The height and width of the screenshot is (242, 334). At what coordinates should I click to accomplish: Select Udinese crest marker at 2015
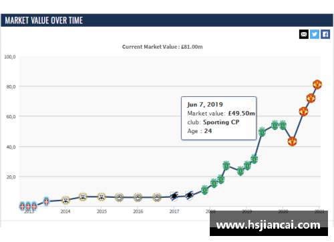click(102, 197)
